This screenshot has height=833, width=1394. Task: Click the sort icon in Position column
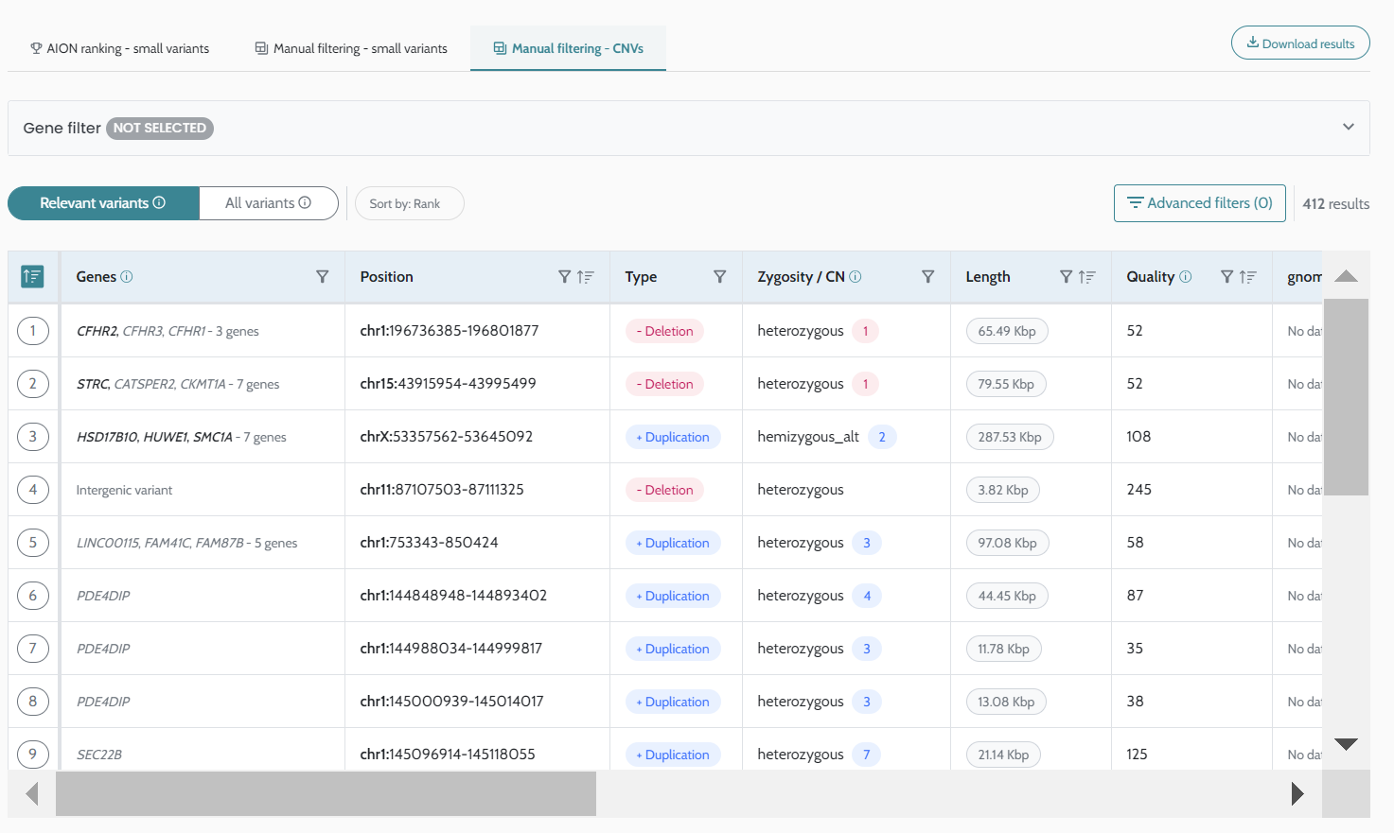click(x=586, y=277)
